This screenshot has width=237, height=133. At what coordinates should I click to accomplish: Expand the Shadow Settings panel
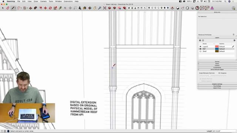(217, 84)
